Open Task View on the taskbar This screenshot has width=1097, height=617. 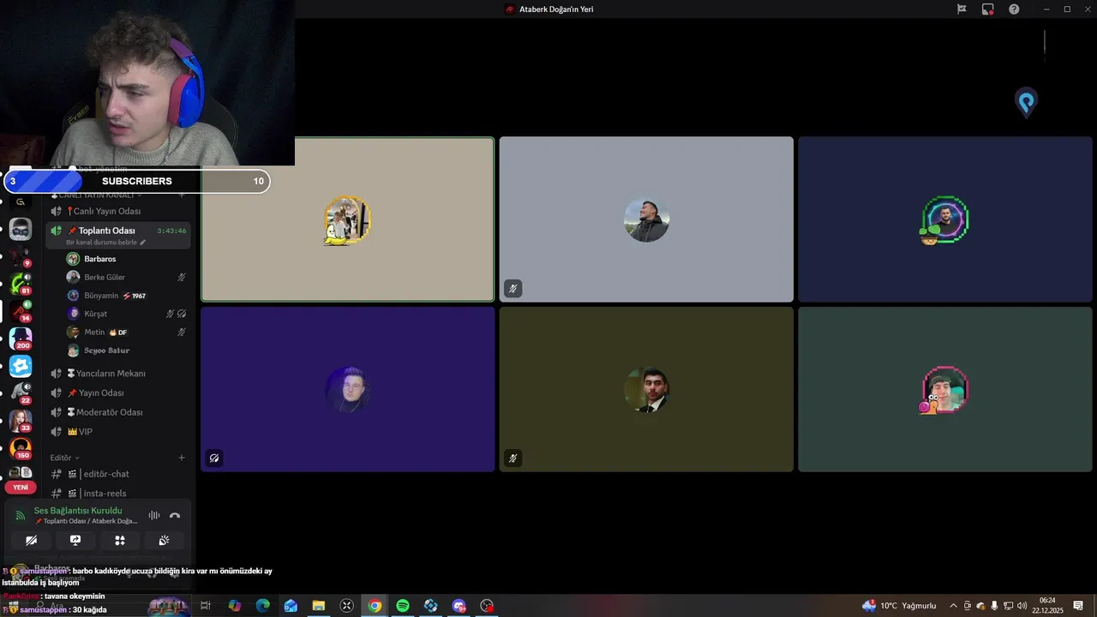tap(206, 606)
